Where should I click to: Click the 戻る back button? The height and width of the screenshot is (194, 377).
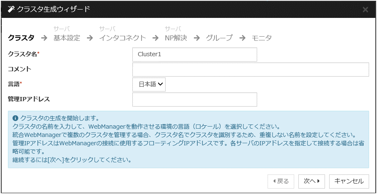click(281, 181)
